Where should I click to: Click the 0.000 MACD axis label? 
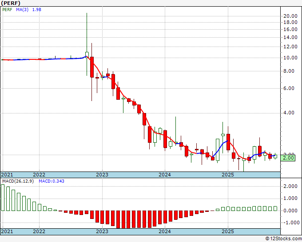[x=290, y=211]
